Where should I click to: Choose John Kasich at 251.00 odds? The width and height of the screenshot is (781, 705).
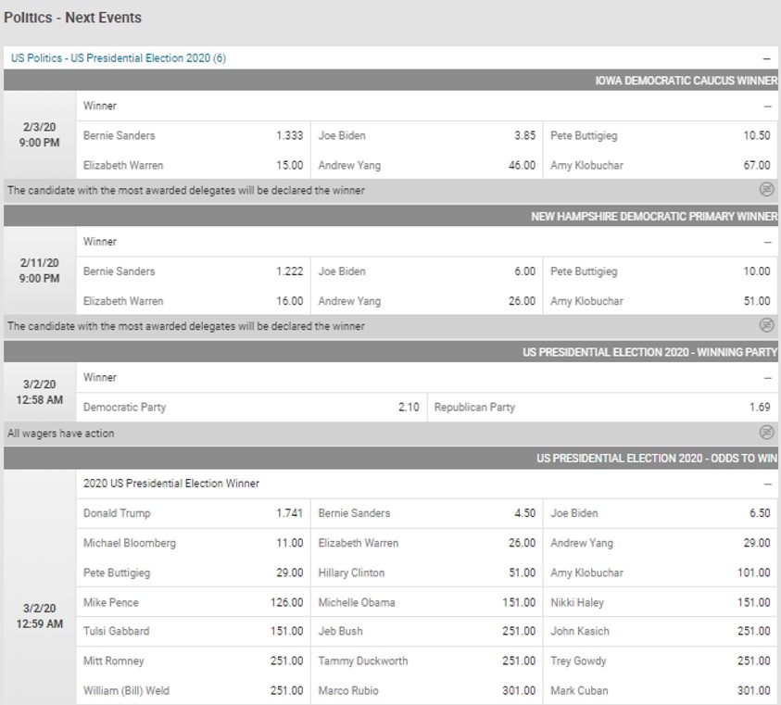click(x=661, y=631)
